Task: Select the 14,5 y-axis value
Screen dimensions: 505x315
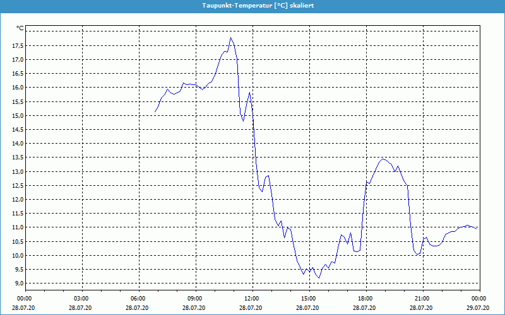Action: point(18,130)
